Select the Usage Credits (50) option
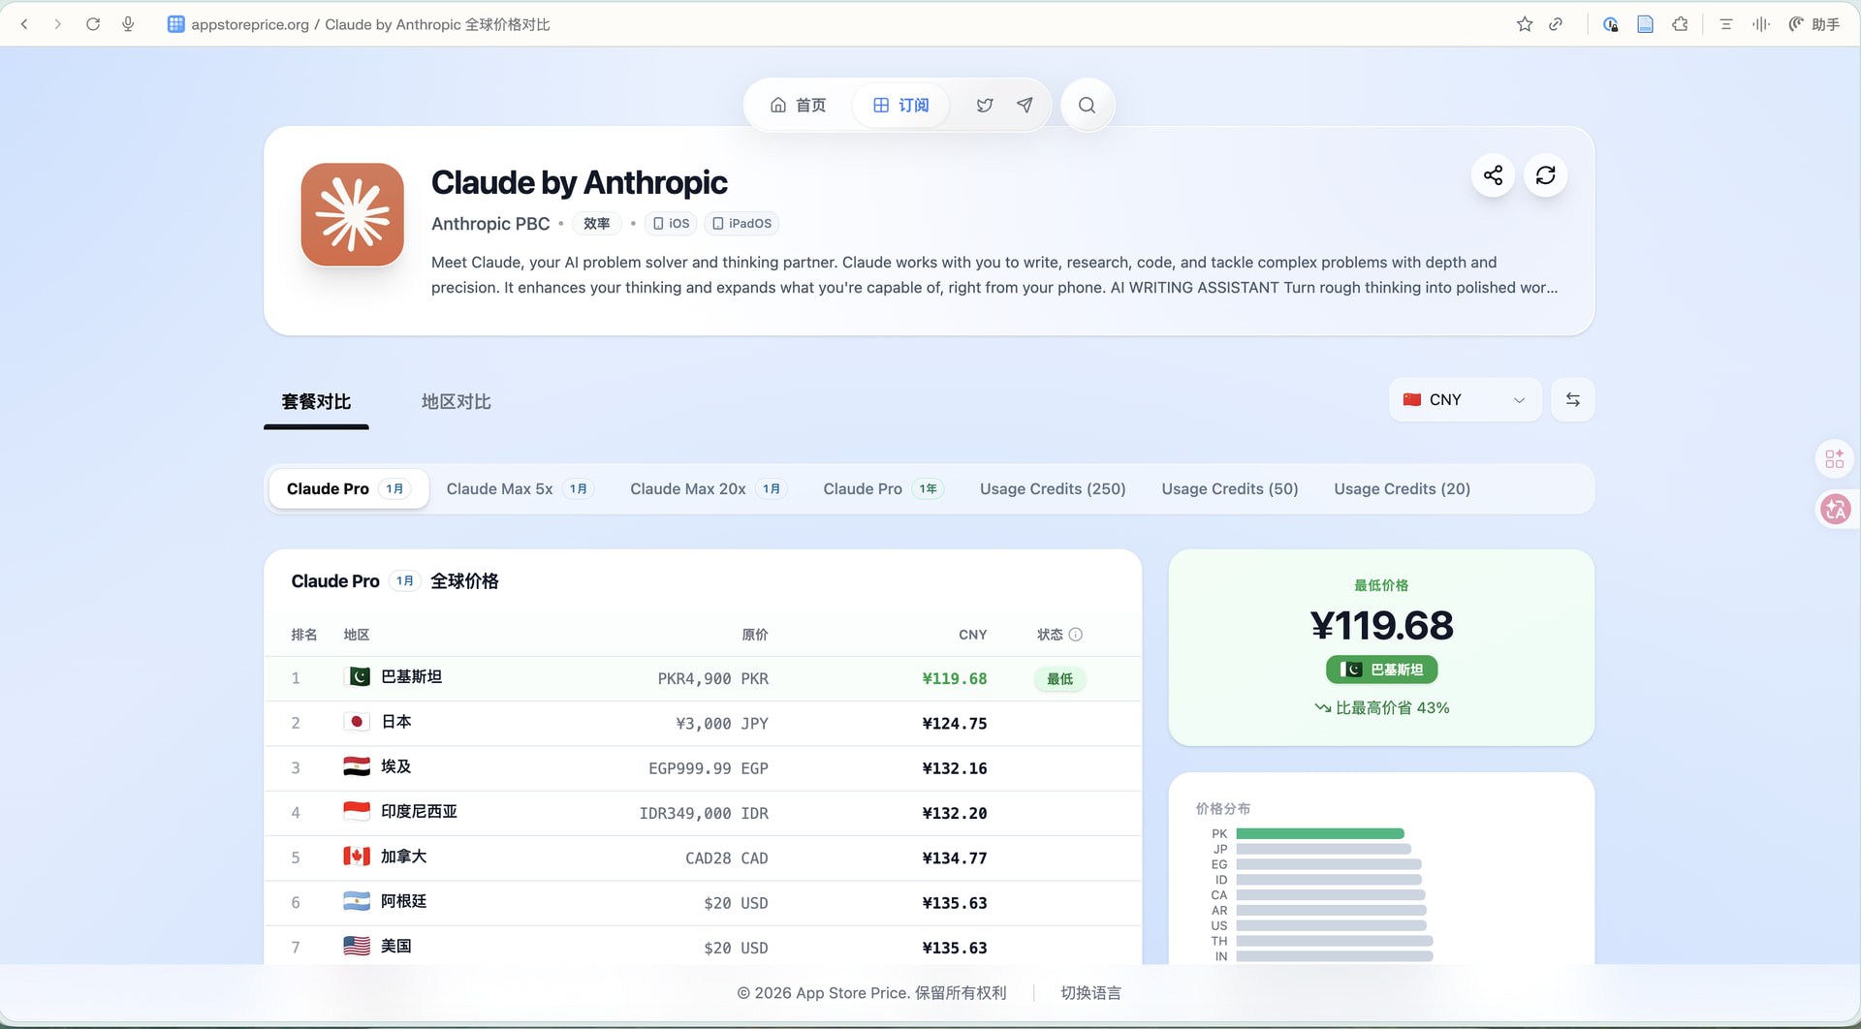 pyautogui.click(x=1230, y=489)
